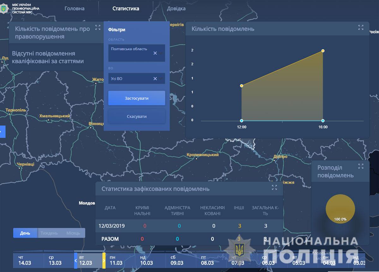Apply filters with Застосувати button

coord(137,98)
